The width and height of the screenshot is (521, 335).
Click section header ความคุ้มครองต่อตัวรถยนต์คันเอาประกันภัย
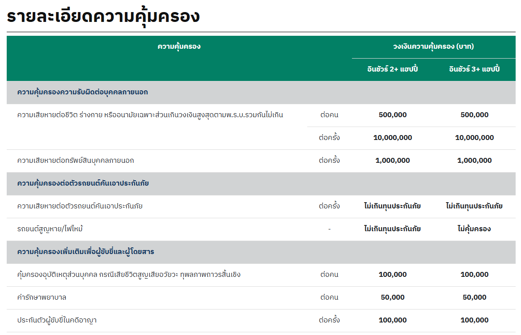[83, 183]
